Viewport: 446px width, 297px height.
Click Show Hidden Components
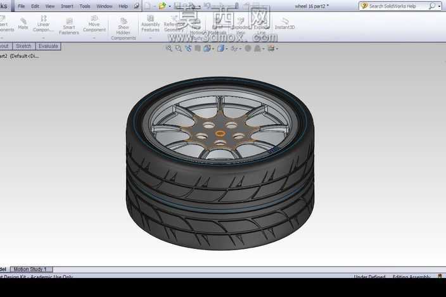tap(124, 28)
